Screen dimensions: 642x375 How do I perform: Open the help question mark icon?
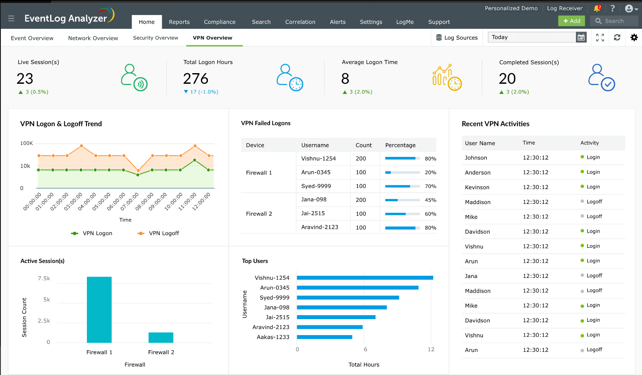(x=612, y=8)
